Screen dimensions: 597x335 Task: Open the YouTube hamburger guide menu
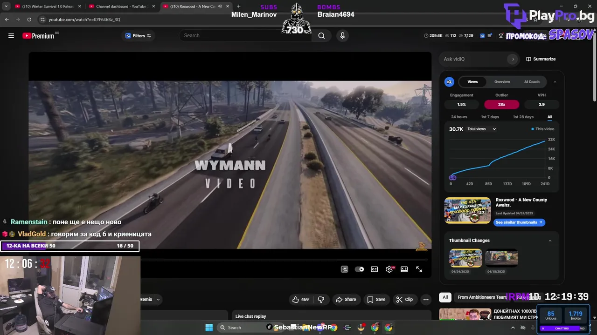tap(11, 36)
